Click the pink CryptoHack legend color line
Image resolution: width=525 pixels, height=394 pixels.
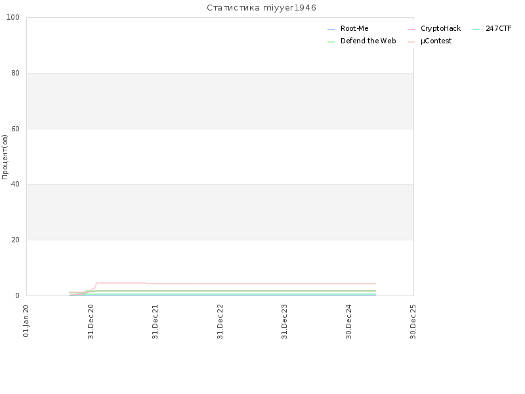click(x=411, y=30)
